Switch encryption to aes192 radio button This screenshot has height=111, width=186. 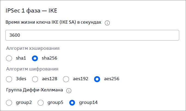point(66,79)
